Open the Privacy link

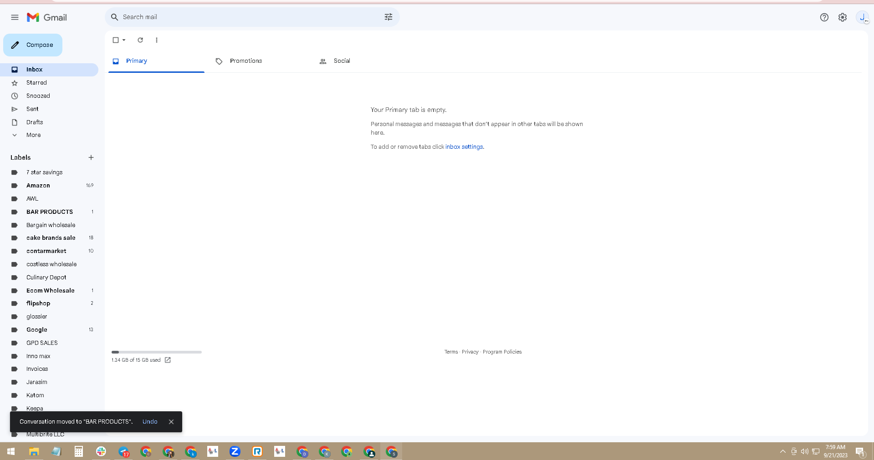point(470,352)
